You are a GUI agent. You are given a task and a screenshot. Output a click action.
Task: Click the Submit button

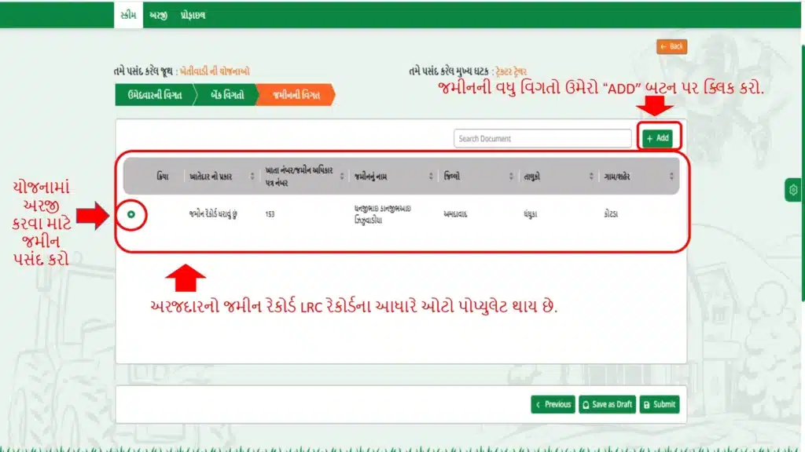[x=660, y=404]
